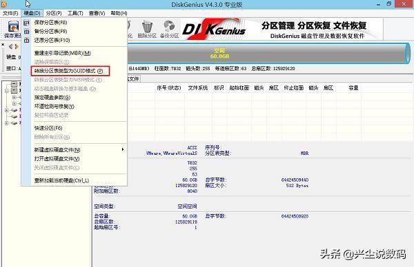Go to previous disk with left arrow

[x=10, y=47]
